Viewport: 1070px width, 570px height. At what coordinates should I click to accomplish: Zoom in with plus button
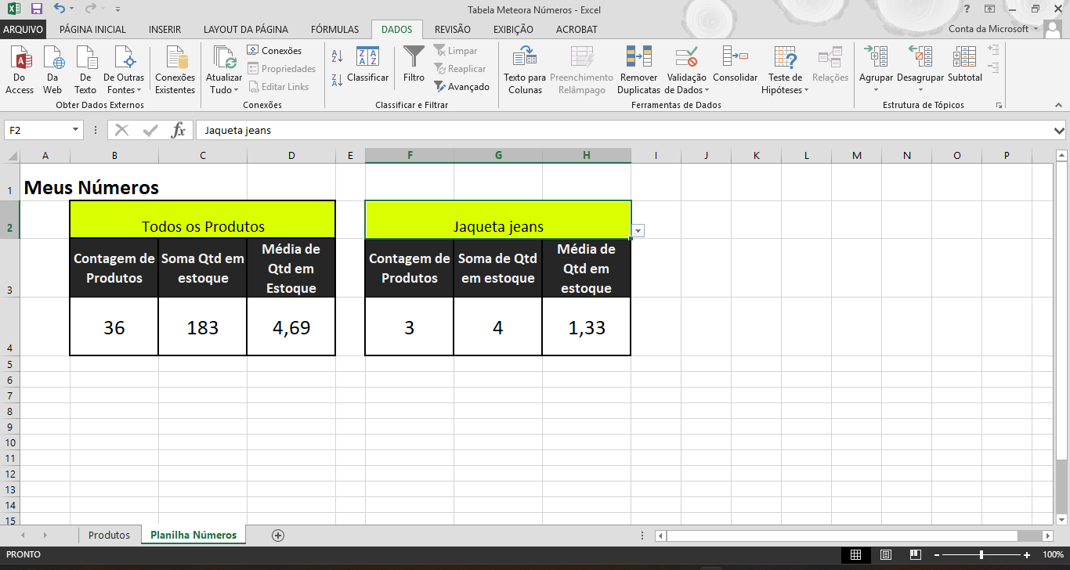click(x=1027, y=555)
